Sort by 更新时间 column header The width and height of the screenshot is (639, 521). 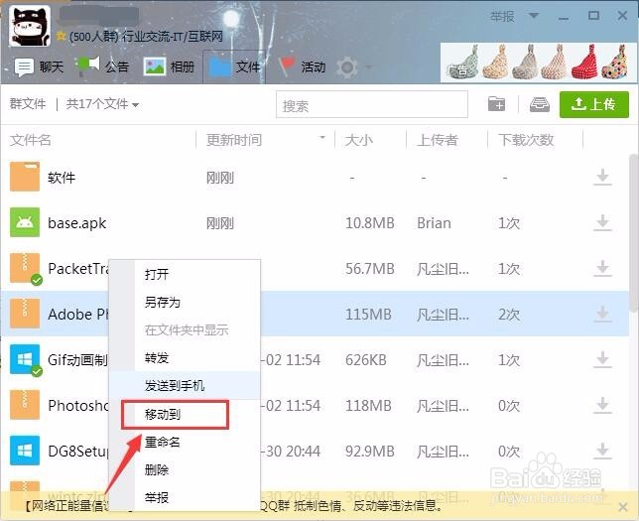coord(234,140)
